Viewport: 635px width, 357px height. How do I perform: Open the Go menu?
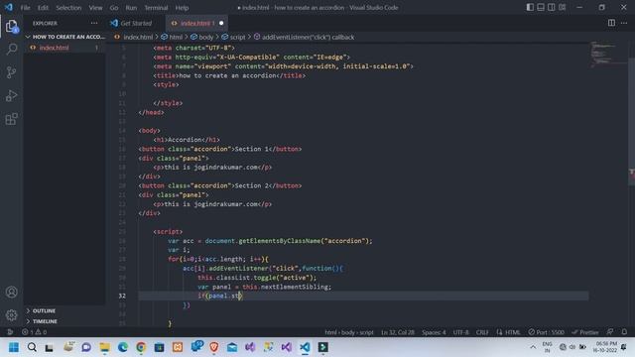(114, 8)
